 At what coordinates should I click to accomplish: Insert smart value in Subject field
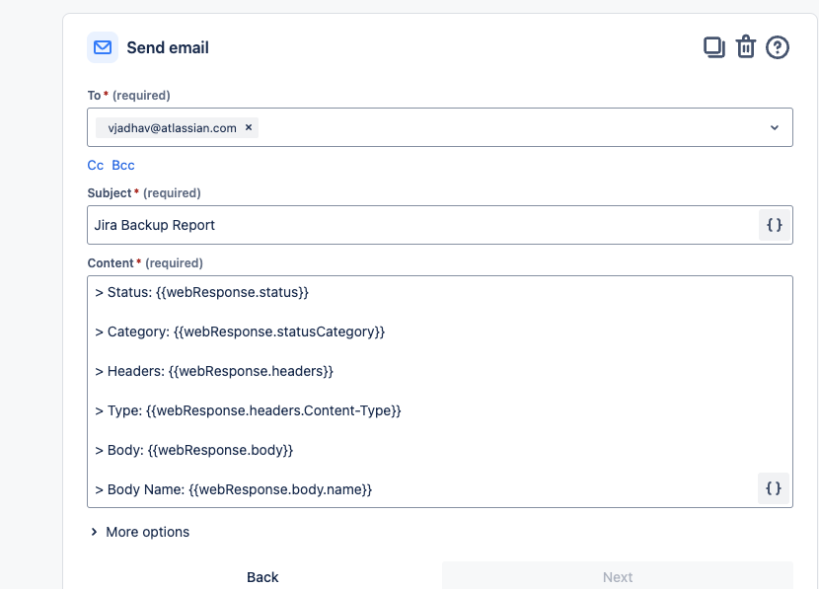[x=774, y=225]
